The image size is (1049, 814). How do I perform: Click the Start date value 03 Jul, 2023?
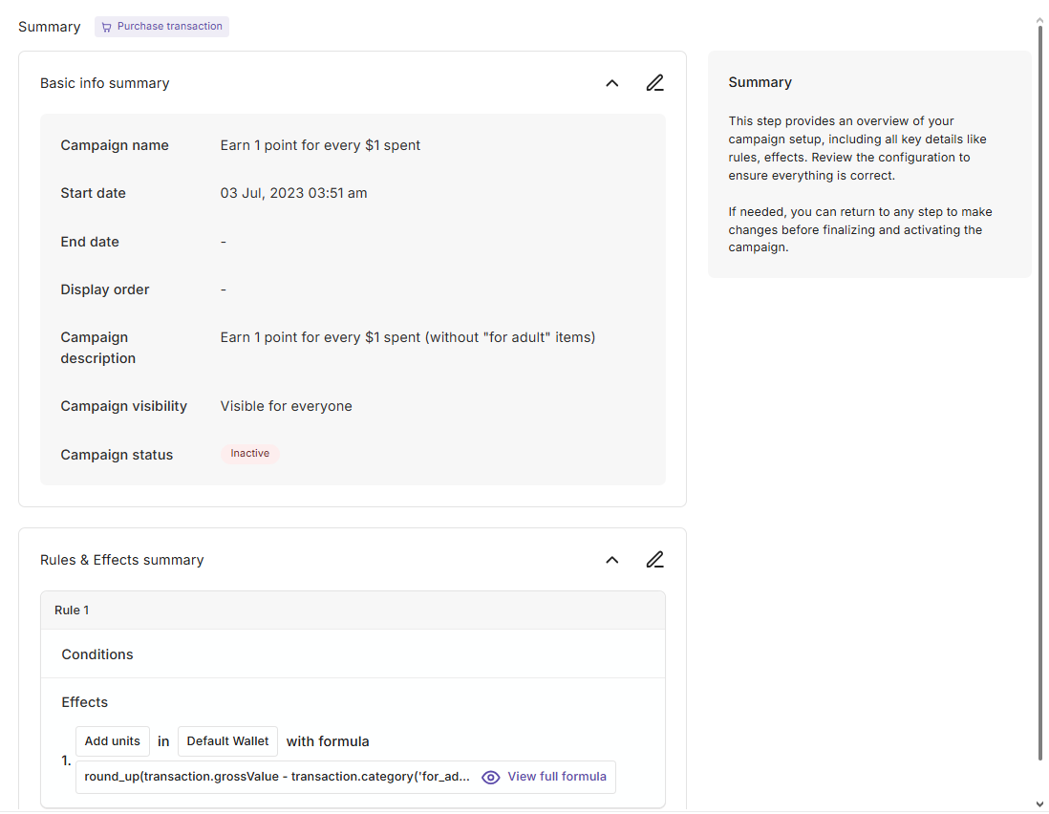pos(293,193)
